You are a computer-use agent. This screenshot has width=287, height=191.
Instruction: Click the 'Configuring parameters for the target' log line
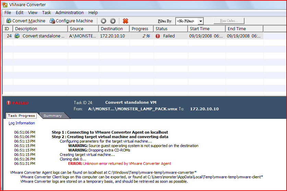(x=106, y=141)
